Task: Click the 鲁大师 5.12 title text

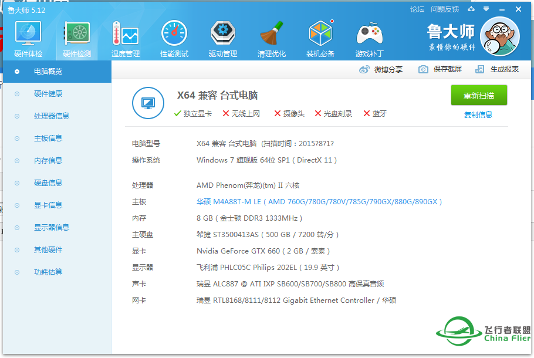Action: click(x=26, y=10)
